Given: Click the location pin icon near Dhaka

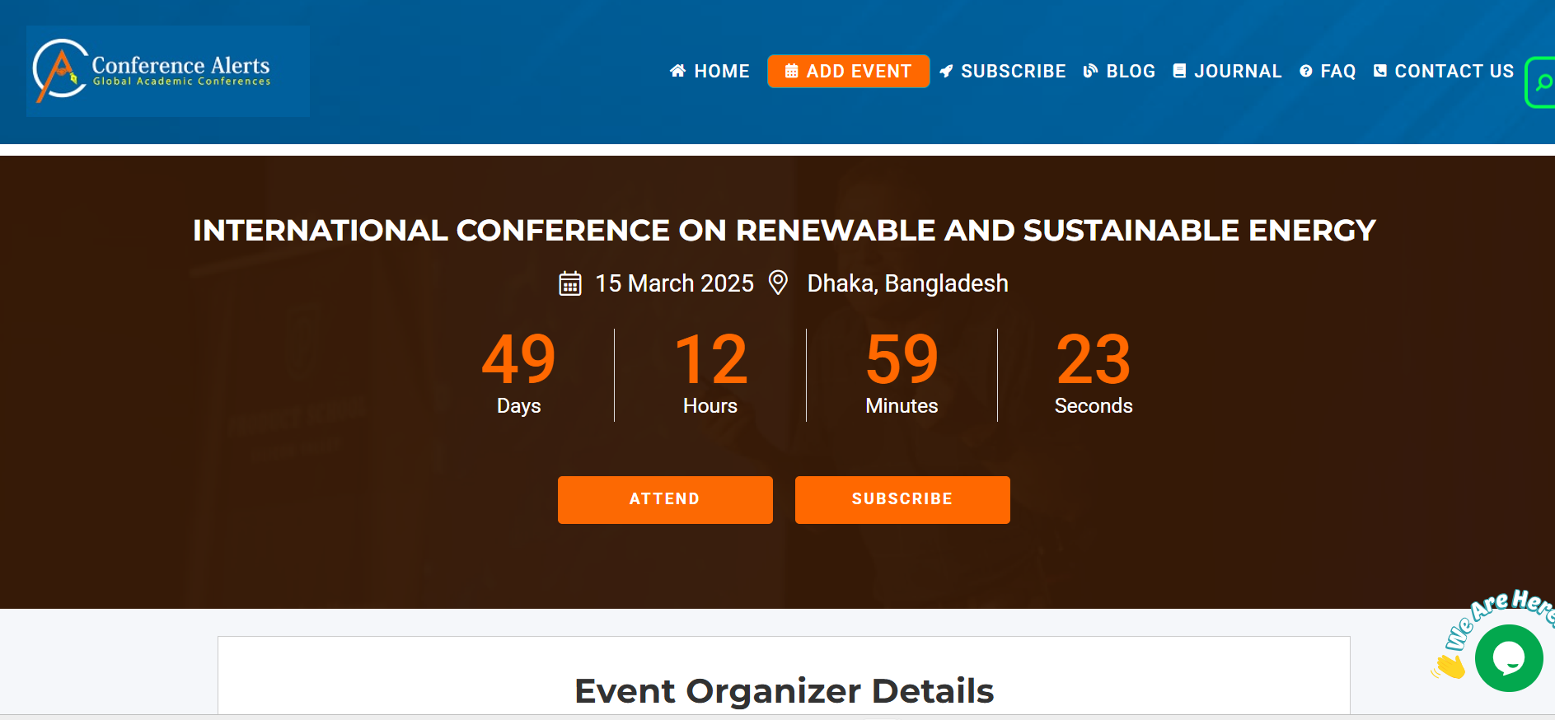Looking at the screenshot, I should click(x=778, y=283).
